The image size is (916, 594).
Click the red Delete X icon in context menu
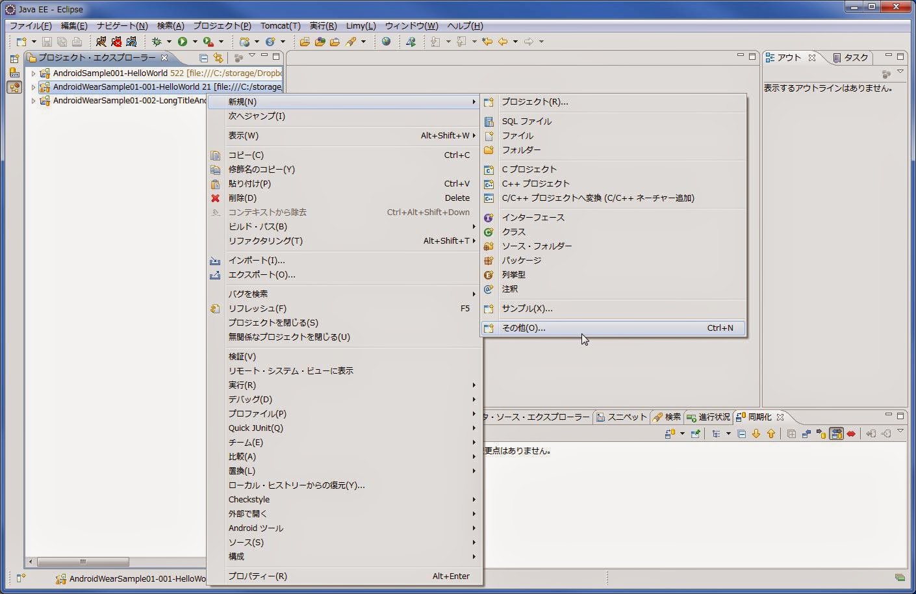[x=216, y=198]
